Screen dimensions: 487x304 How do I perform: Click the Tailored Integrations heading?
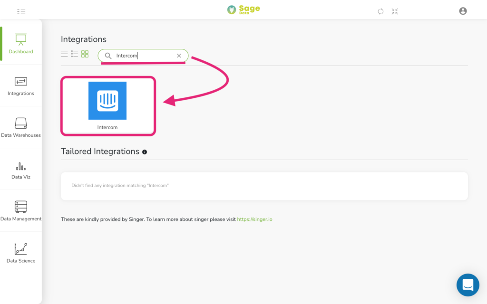tap(100, 152)
